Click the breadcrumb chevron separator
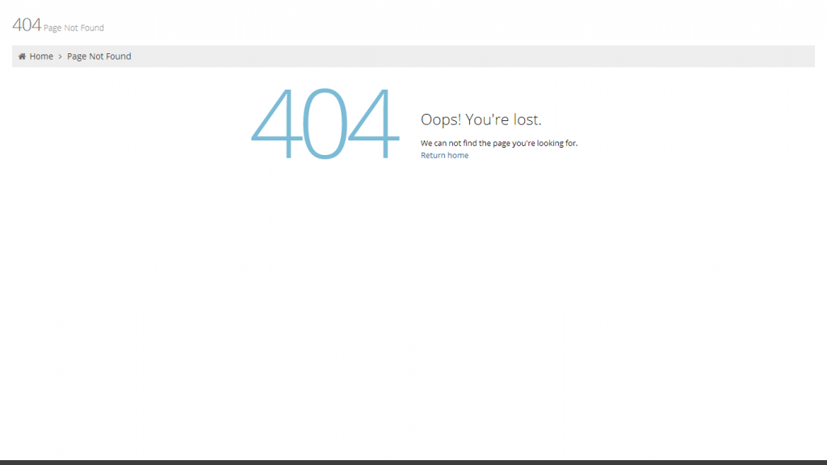This screenshot has height=465, width=827. coord(60,57)
